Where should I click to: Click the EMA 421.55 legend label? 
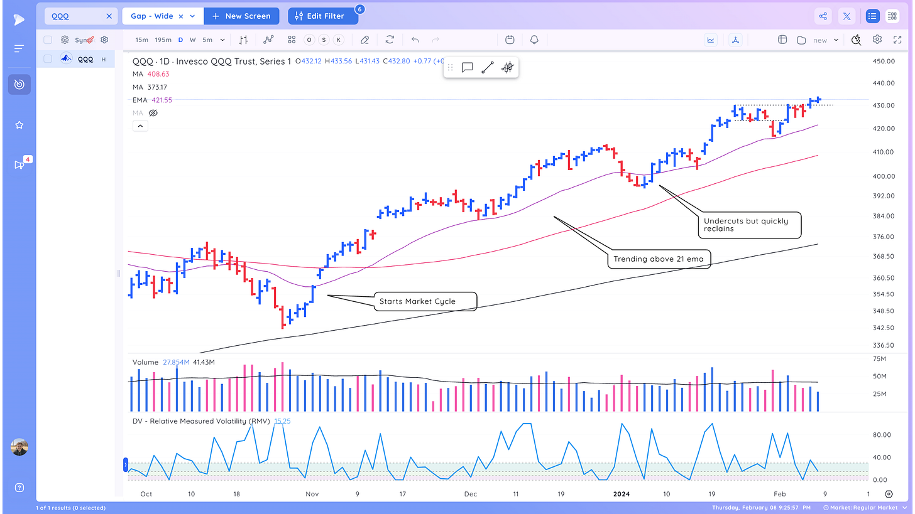pyautogui.click(x=152, y=100)
